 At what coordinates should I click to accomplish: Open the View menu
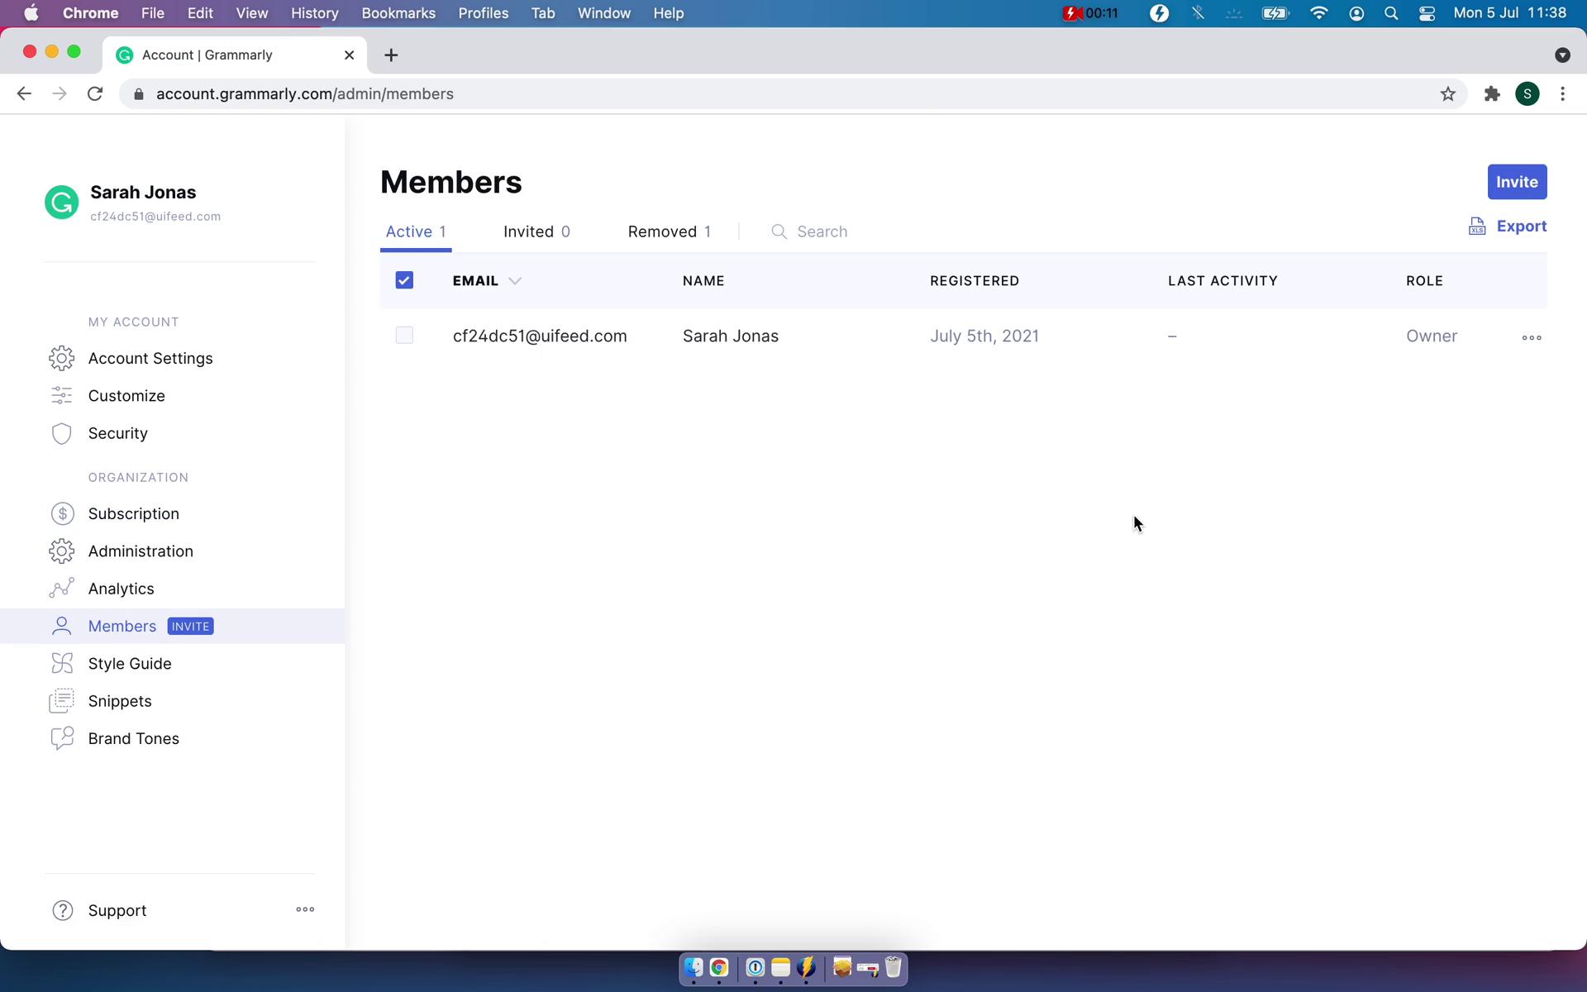coord(251,13)
